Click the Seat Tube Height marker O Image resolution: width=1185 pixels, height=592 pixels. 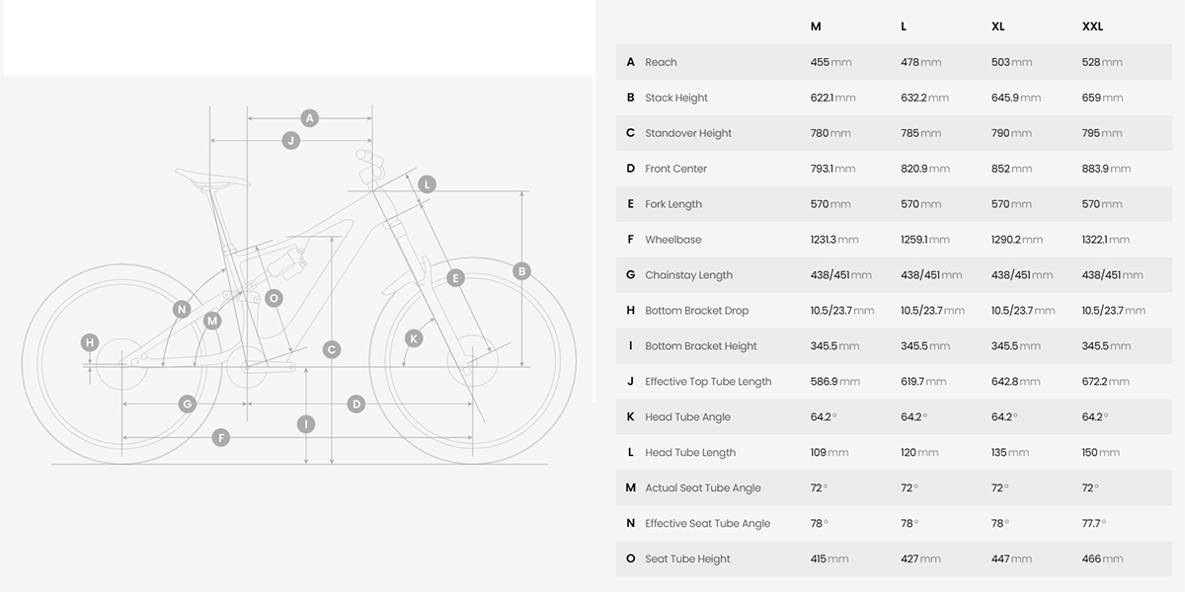[x=274, y=298]
